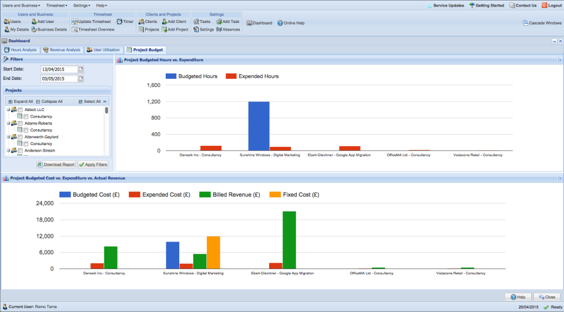Check Consultancy under Abbott LLC
The image size is (564, 312).
26,116
